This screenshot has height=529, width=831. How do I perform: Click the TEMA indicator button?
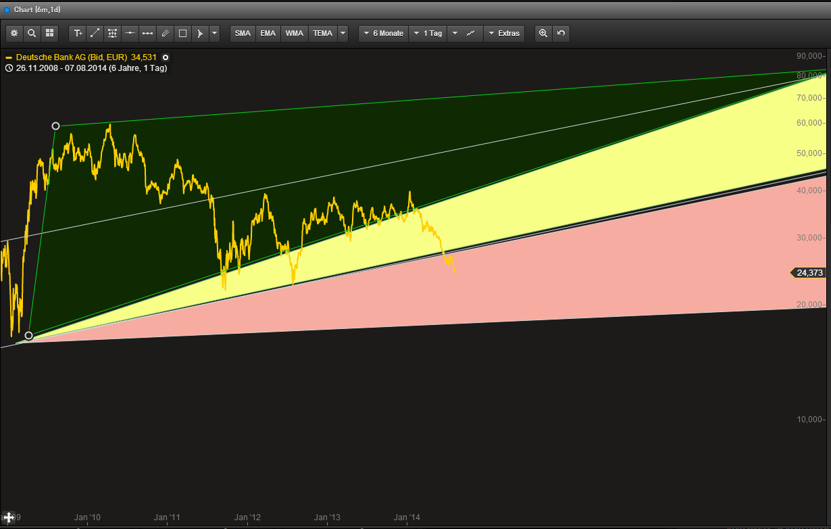pyautogui.click(x=323, y=32)
